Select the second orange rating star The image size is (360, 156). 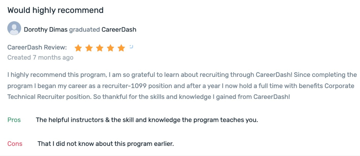pyautogui.click(x=89, y=48)
